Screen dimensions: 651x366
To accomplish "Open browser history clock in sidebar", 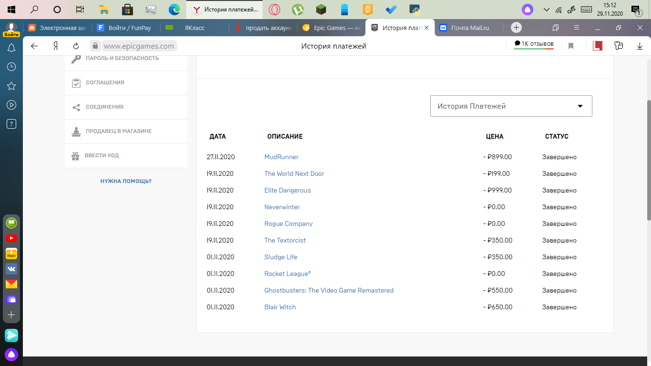I will click(x=11, y=67).
